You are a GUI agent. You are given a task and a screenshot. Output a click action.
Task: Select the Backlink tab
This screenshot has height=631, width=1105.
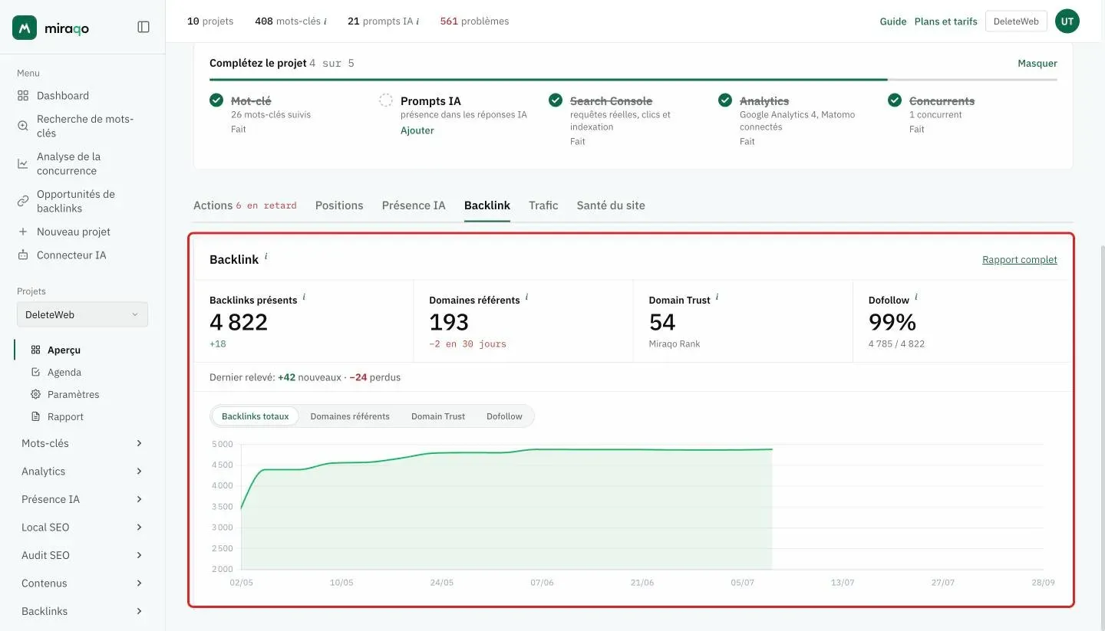(x=487, y=205)
